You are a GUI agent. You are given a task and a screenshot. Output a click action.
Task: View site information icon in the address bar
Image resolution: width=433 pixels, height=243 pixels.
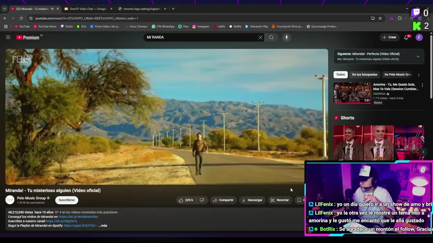pyautogui.click(x=31, y=18)
